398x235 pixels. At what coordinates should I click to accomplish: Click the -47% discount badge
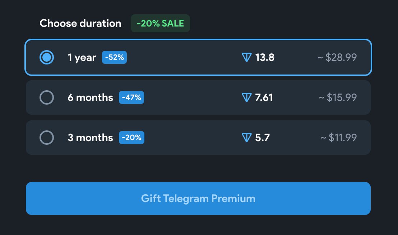[131, 97]
